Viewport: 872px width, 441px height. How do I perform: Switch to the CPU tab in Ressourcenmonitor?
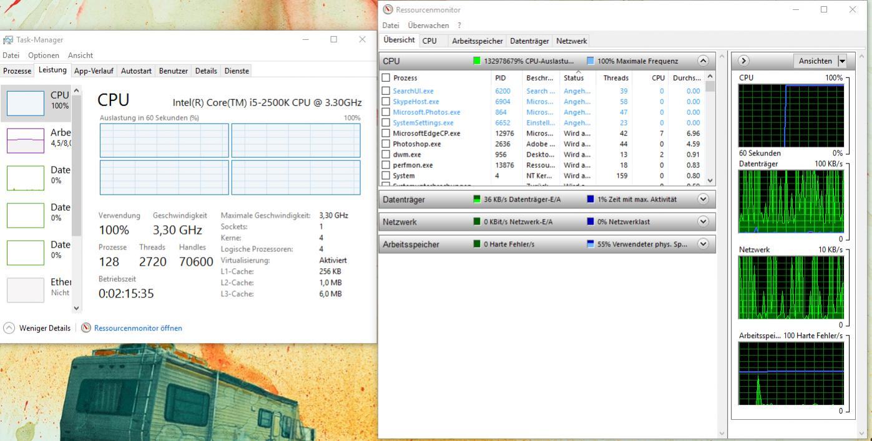[x=429, y=41]
